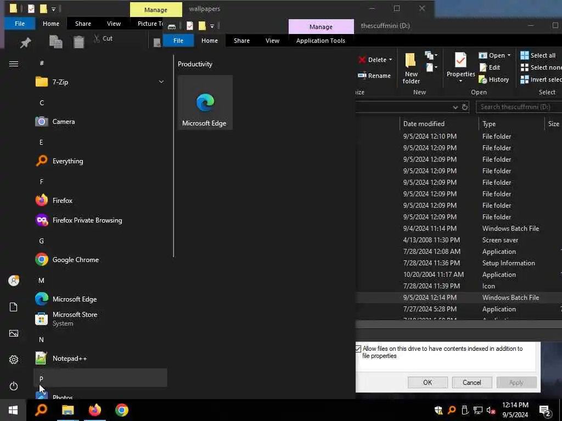
Task: Open Firefox from the taskbar
Action: click(x=94, y=410)
